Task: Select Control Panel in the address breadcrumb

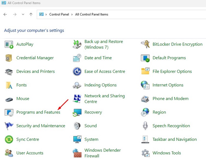Action: (59, 14)
